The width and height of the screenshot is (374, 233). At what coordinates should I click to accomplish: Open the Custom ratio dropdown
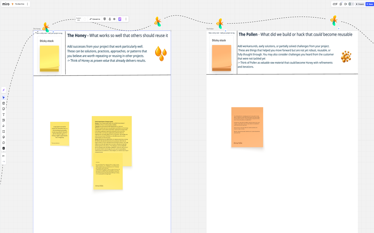tap(78, 19)
